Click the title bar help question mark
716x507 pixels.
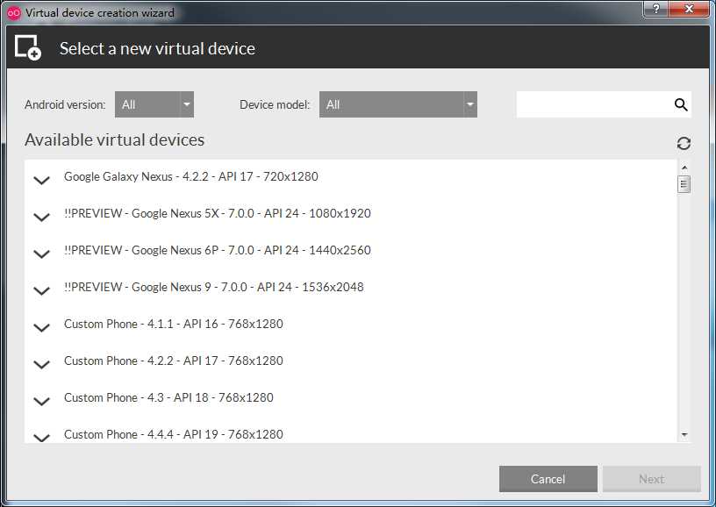pos(656,9)
